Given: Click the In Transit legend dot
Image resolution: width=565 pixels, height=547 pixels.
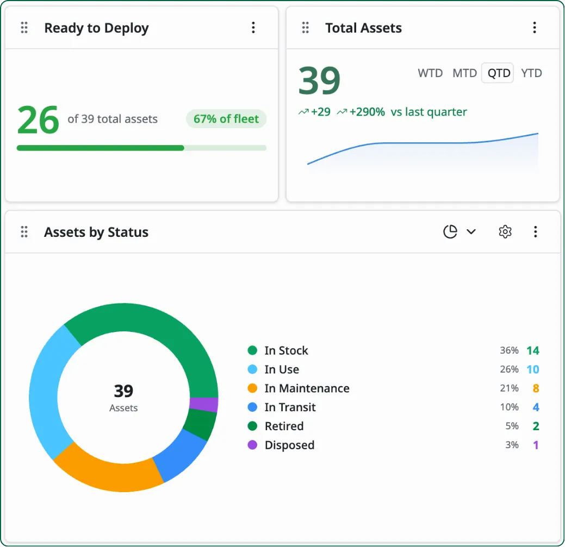Looking at the screenshot, I should point(252,407).
